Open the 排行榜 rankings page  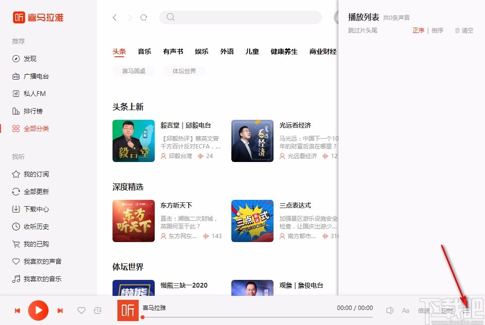click(x=30, y=111)
